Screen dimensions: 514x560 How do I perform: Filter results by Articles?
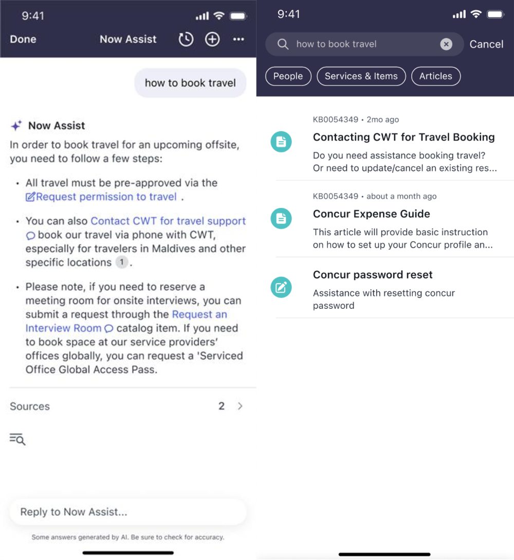coord(435,76)
